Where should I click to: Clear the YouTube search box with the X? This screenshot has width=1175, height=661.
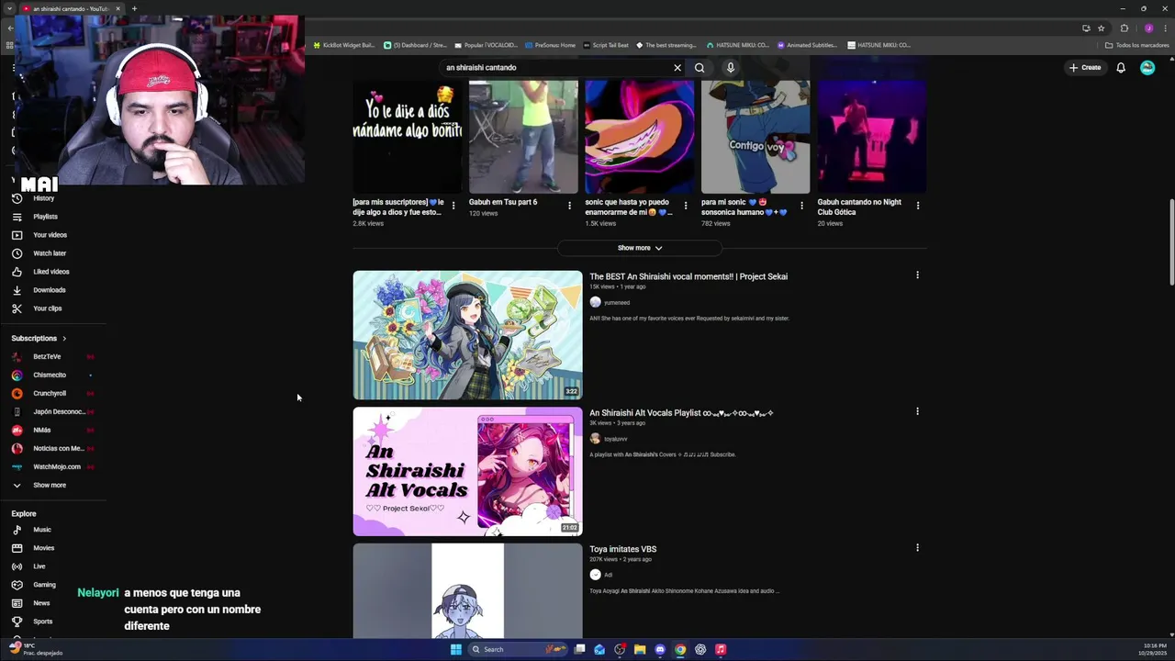click(677, 68)
